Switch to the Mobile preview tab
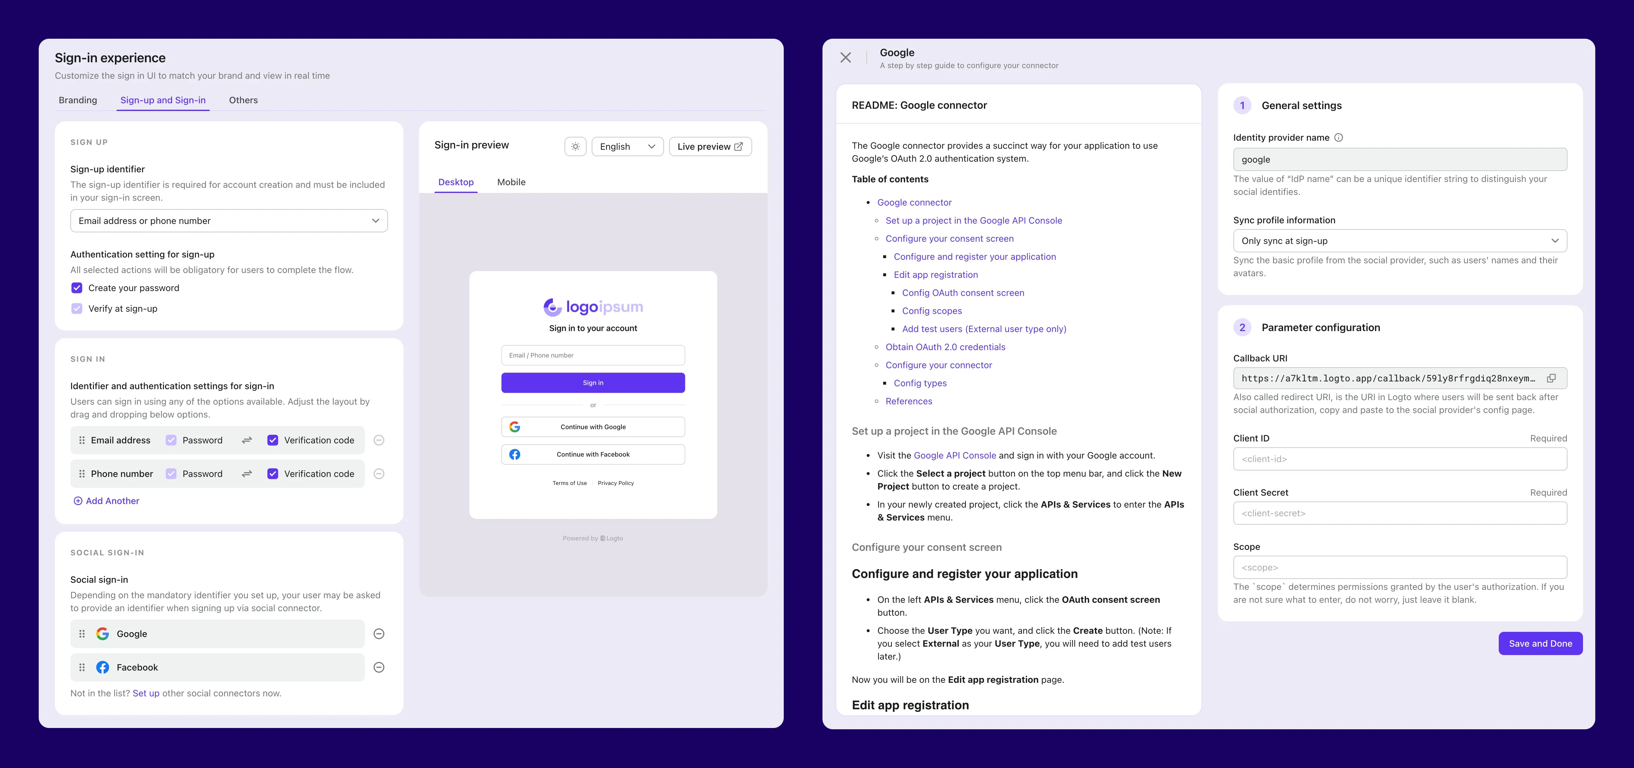 point(511,181)
